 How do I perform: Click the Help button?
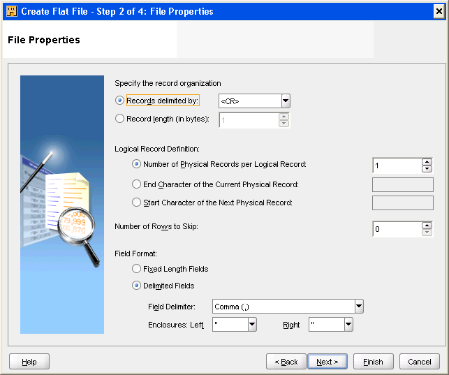click(29, 362)
